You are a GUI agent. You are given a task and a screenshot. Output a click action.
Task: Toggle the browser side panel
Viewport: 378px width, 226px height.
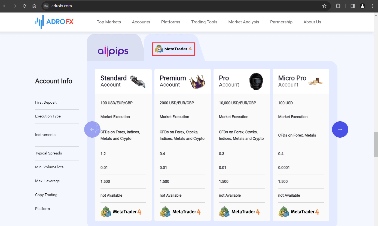click(353, 6)
